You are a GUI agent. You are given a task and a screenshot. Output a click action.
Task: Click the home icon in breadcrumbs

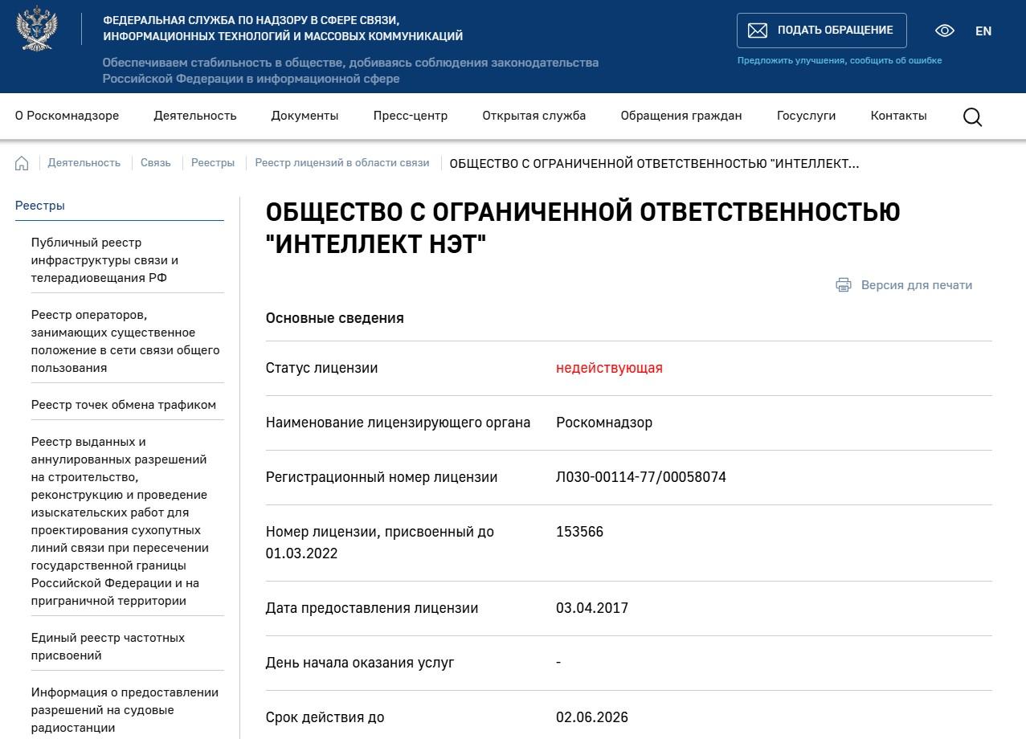pos(22,163)
